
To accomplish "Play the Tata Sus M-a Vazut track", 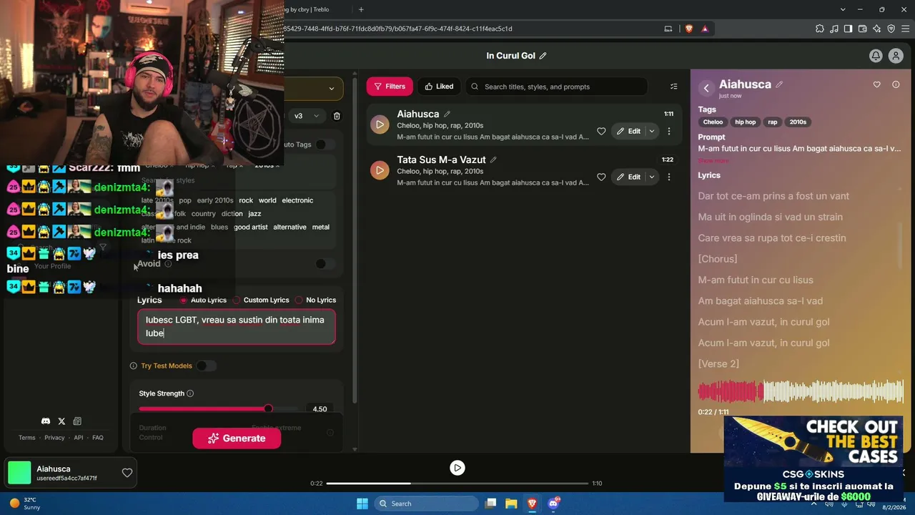I will click(380, 170).
